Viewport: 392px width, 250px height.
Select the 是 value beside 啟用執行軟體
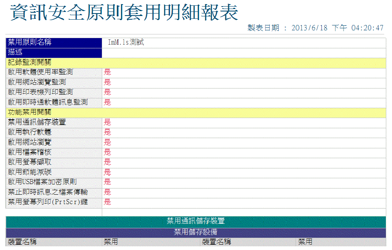point(107,132)
